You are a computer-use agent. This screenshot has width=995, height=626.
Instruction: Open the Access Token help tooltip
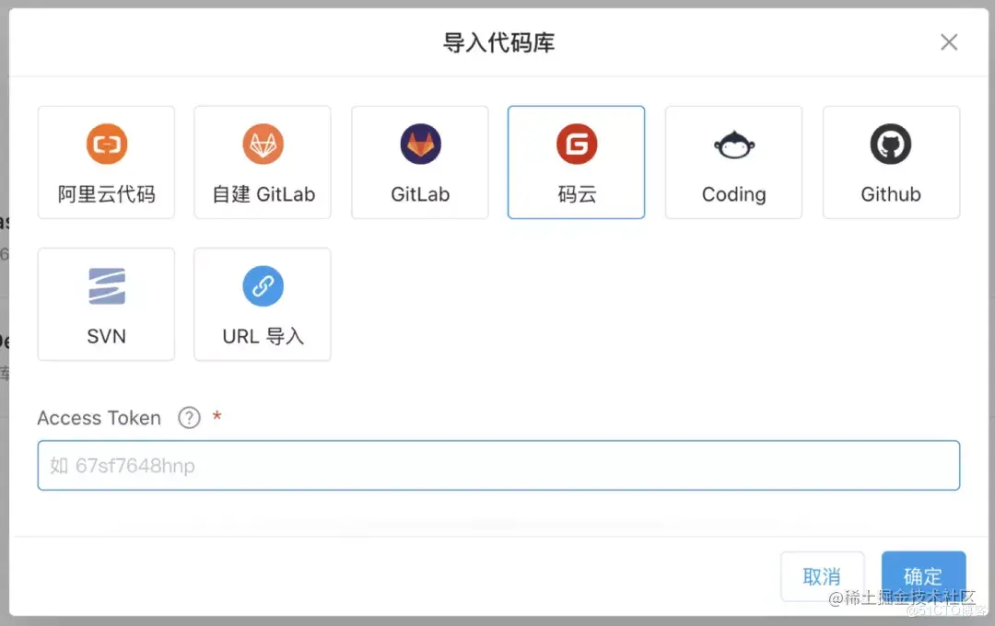[189, 418]
